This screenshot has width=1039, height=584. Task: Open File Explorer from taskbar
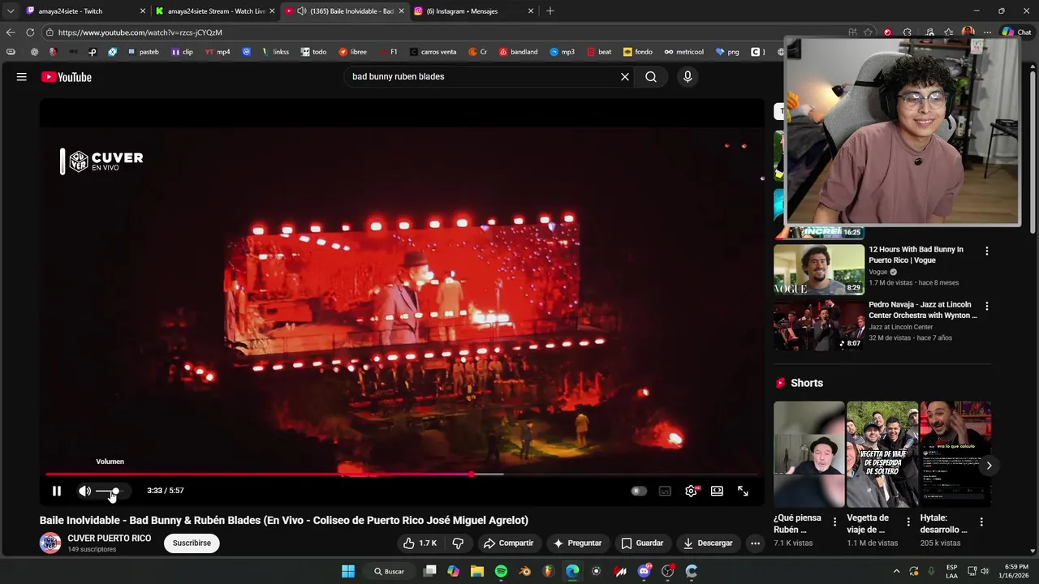(x=476, y=571)
